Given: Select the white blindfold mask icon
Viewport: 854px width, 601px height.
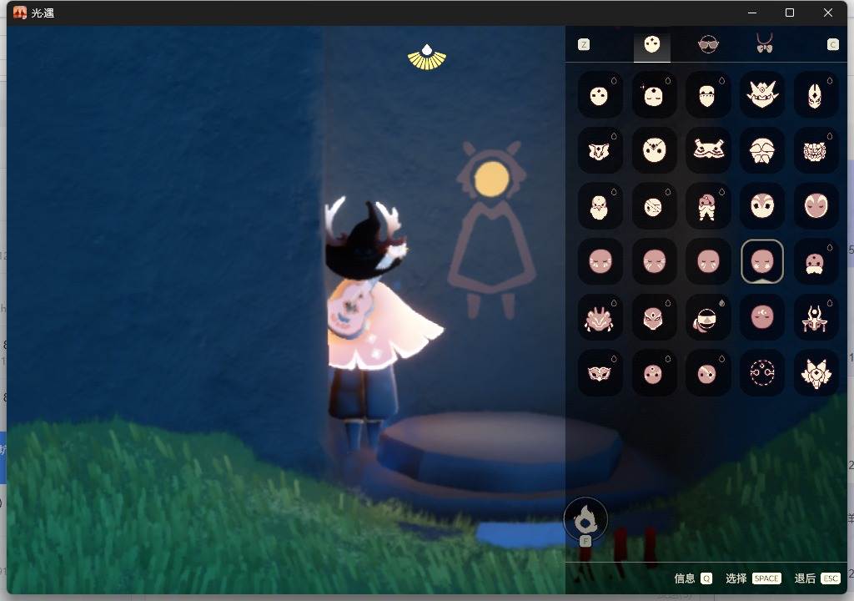Looking at the screenshot, I should point(707,317).
